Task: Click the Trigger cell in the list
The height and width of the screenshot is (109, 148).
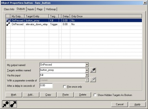Action: [x=54, y=24]
